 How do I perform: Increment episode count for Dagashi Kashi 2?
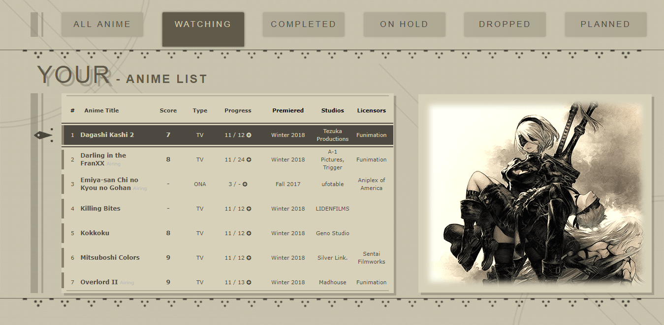249,135
